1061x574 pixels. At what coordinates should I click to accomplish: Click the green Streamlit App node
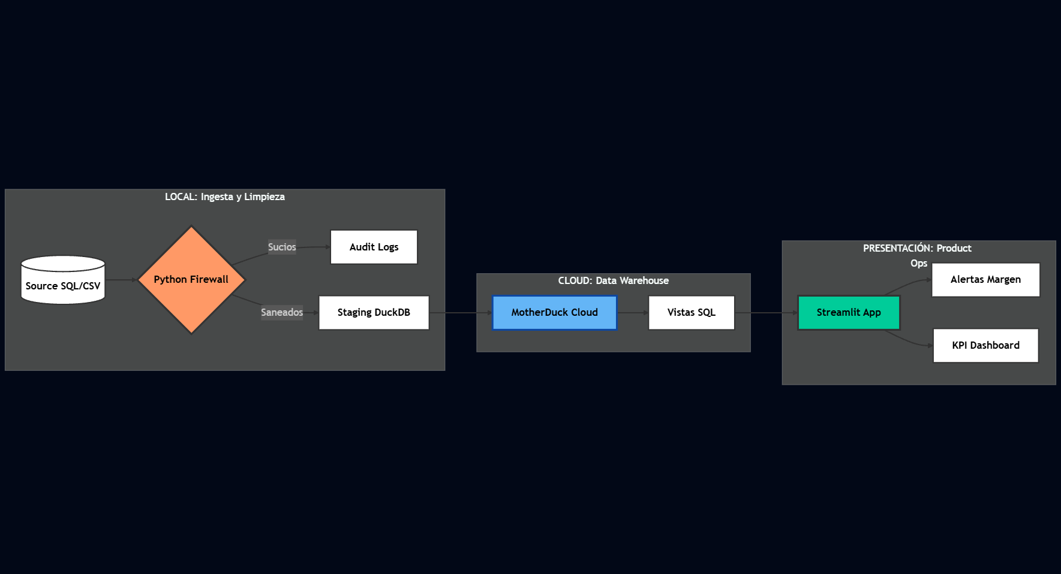pyautogui.click(x=848, y=312)
